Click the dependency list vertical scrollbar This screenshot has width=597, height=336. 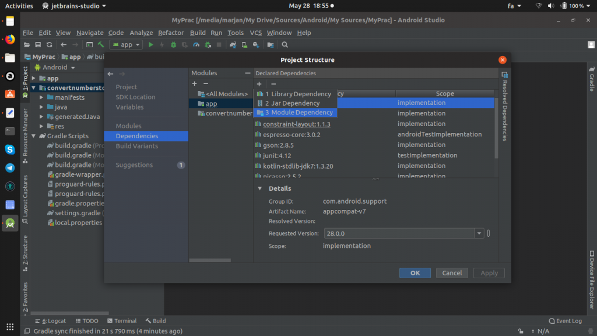496,128
